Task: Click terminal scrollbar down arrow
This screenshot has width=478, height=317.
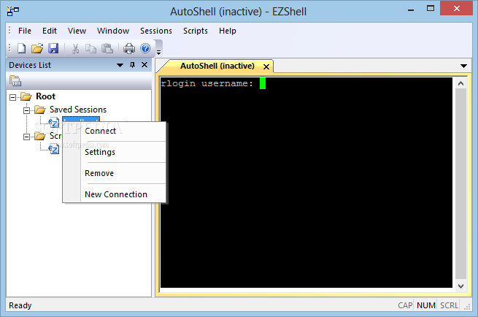Action: click(460, 286)
